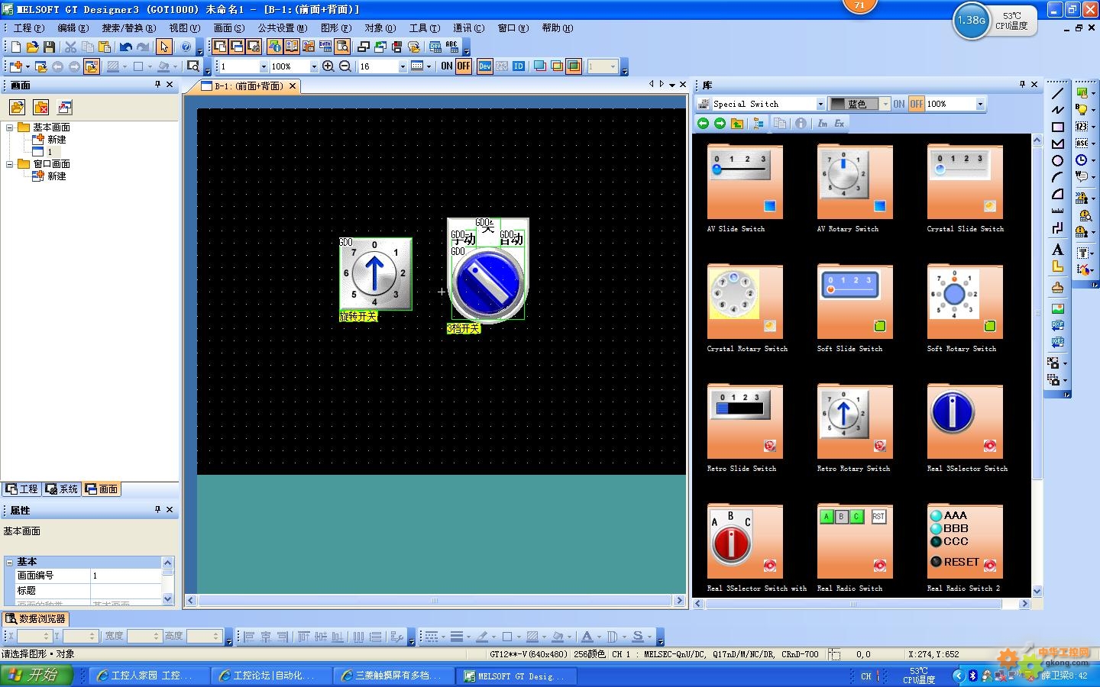1100x687 pixels.
Task: Collapse the 基本画面 tree node
Action: point(10,127)
